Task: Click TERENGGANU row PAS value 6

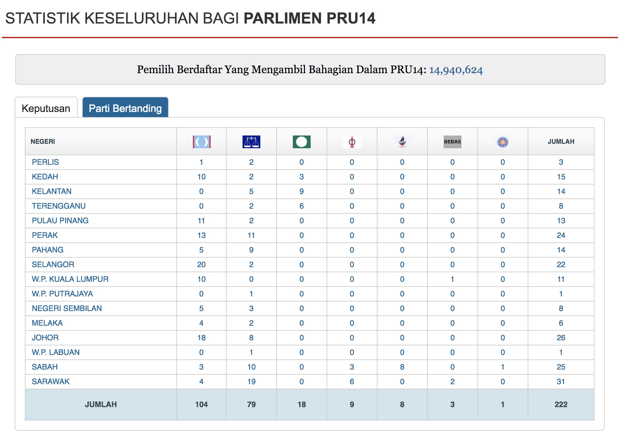Action: [302, 206]
